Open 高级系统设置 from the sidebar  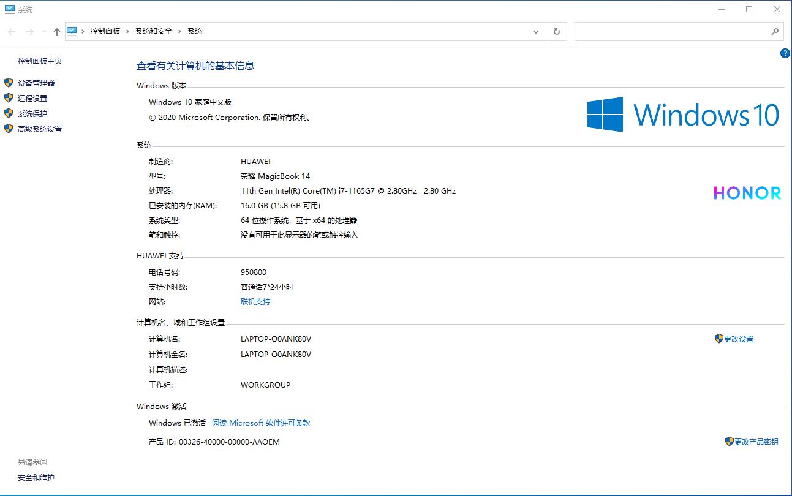pos(39,129)
